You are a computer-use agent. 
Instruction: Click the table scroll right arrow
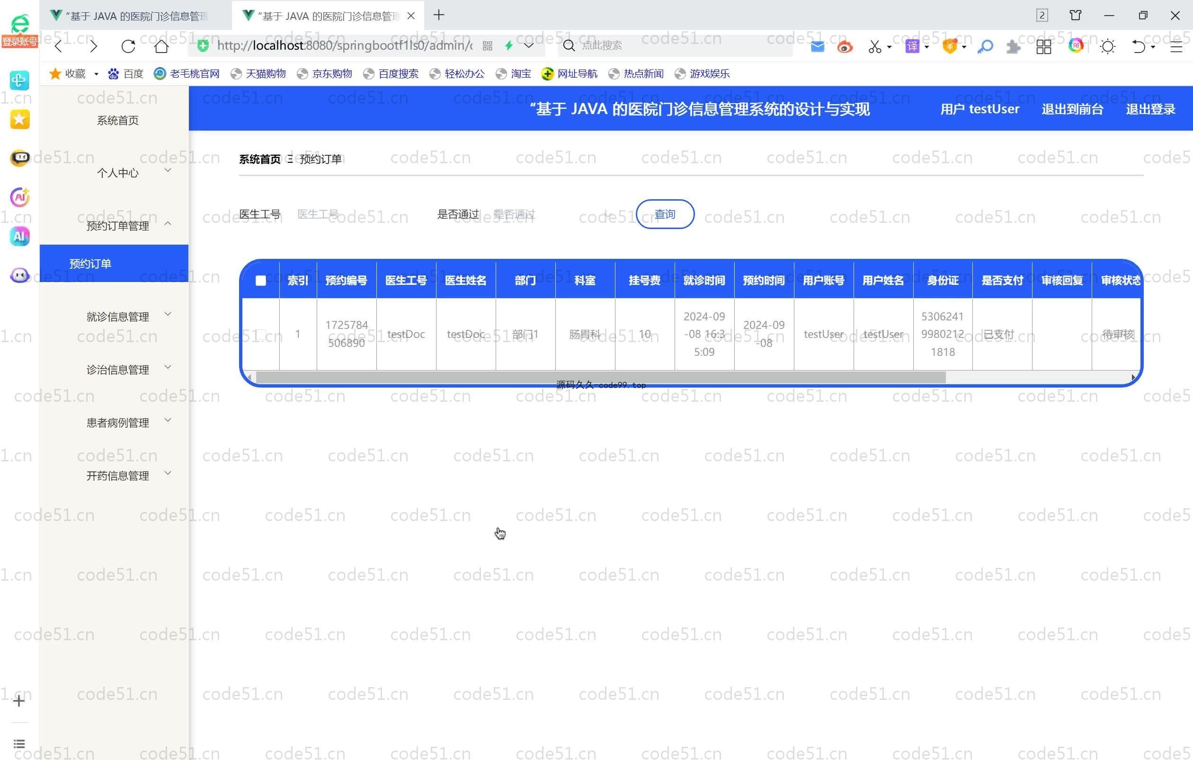(x=1133, y=378)
